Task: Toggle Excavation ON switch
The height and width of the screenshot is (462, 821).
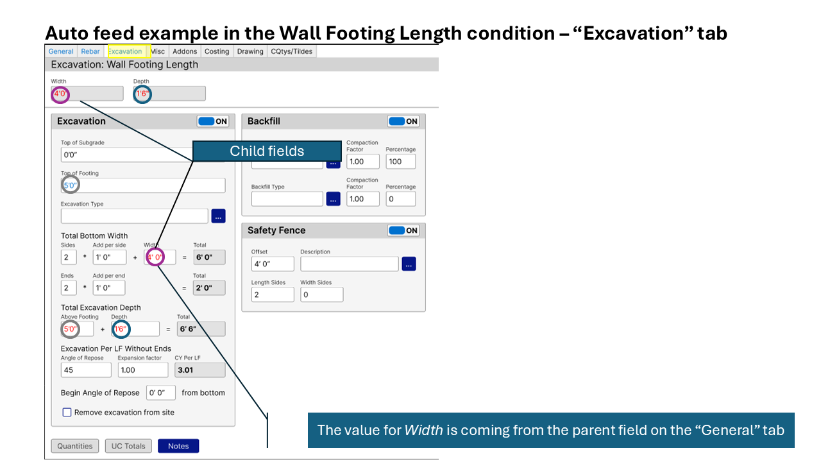Action: pyautogui.click(x=212, y=121)
